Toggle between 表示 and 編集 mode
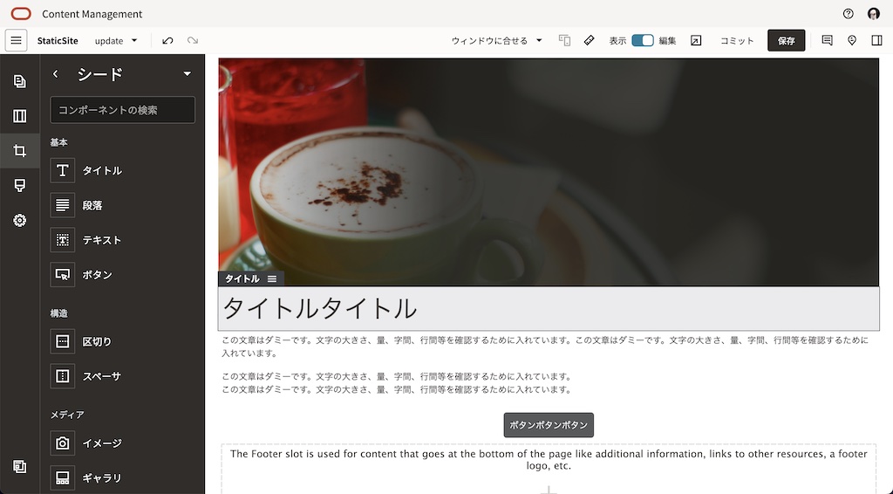 pos(643,41)
